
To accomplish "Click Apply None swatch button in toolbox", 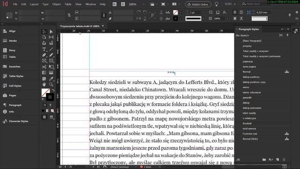I will click(x=52, y=111).
